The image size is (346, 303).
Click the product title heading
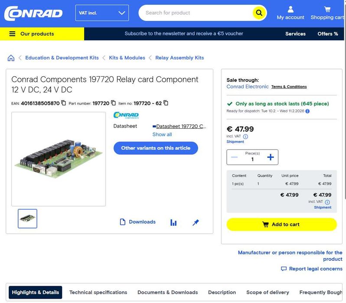click(x=105, y=85)
